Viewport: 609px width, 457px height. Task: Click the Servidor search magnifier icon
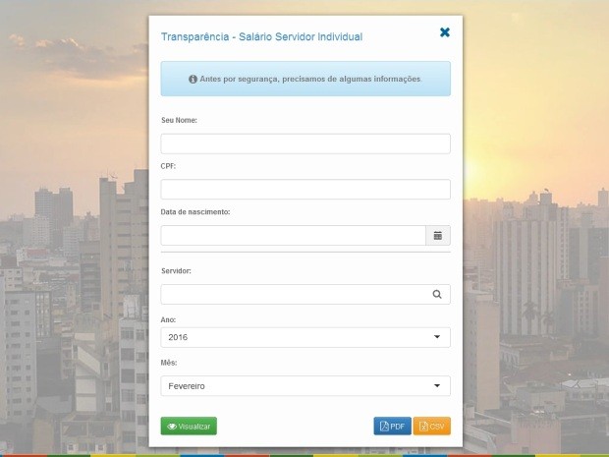pos(437,294)
